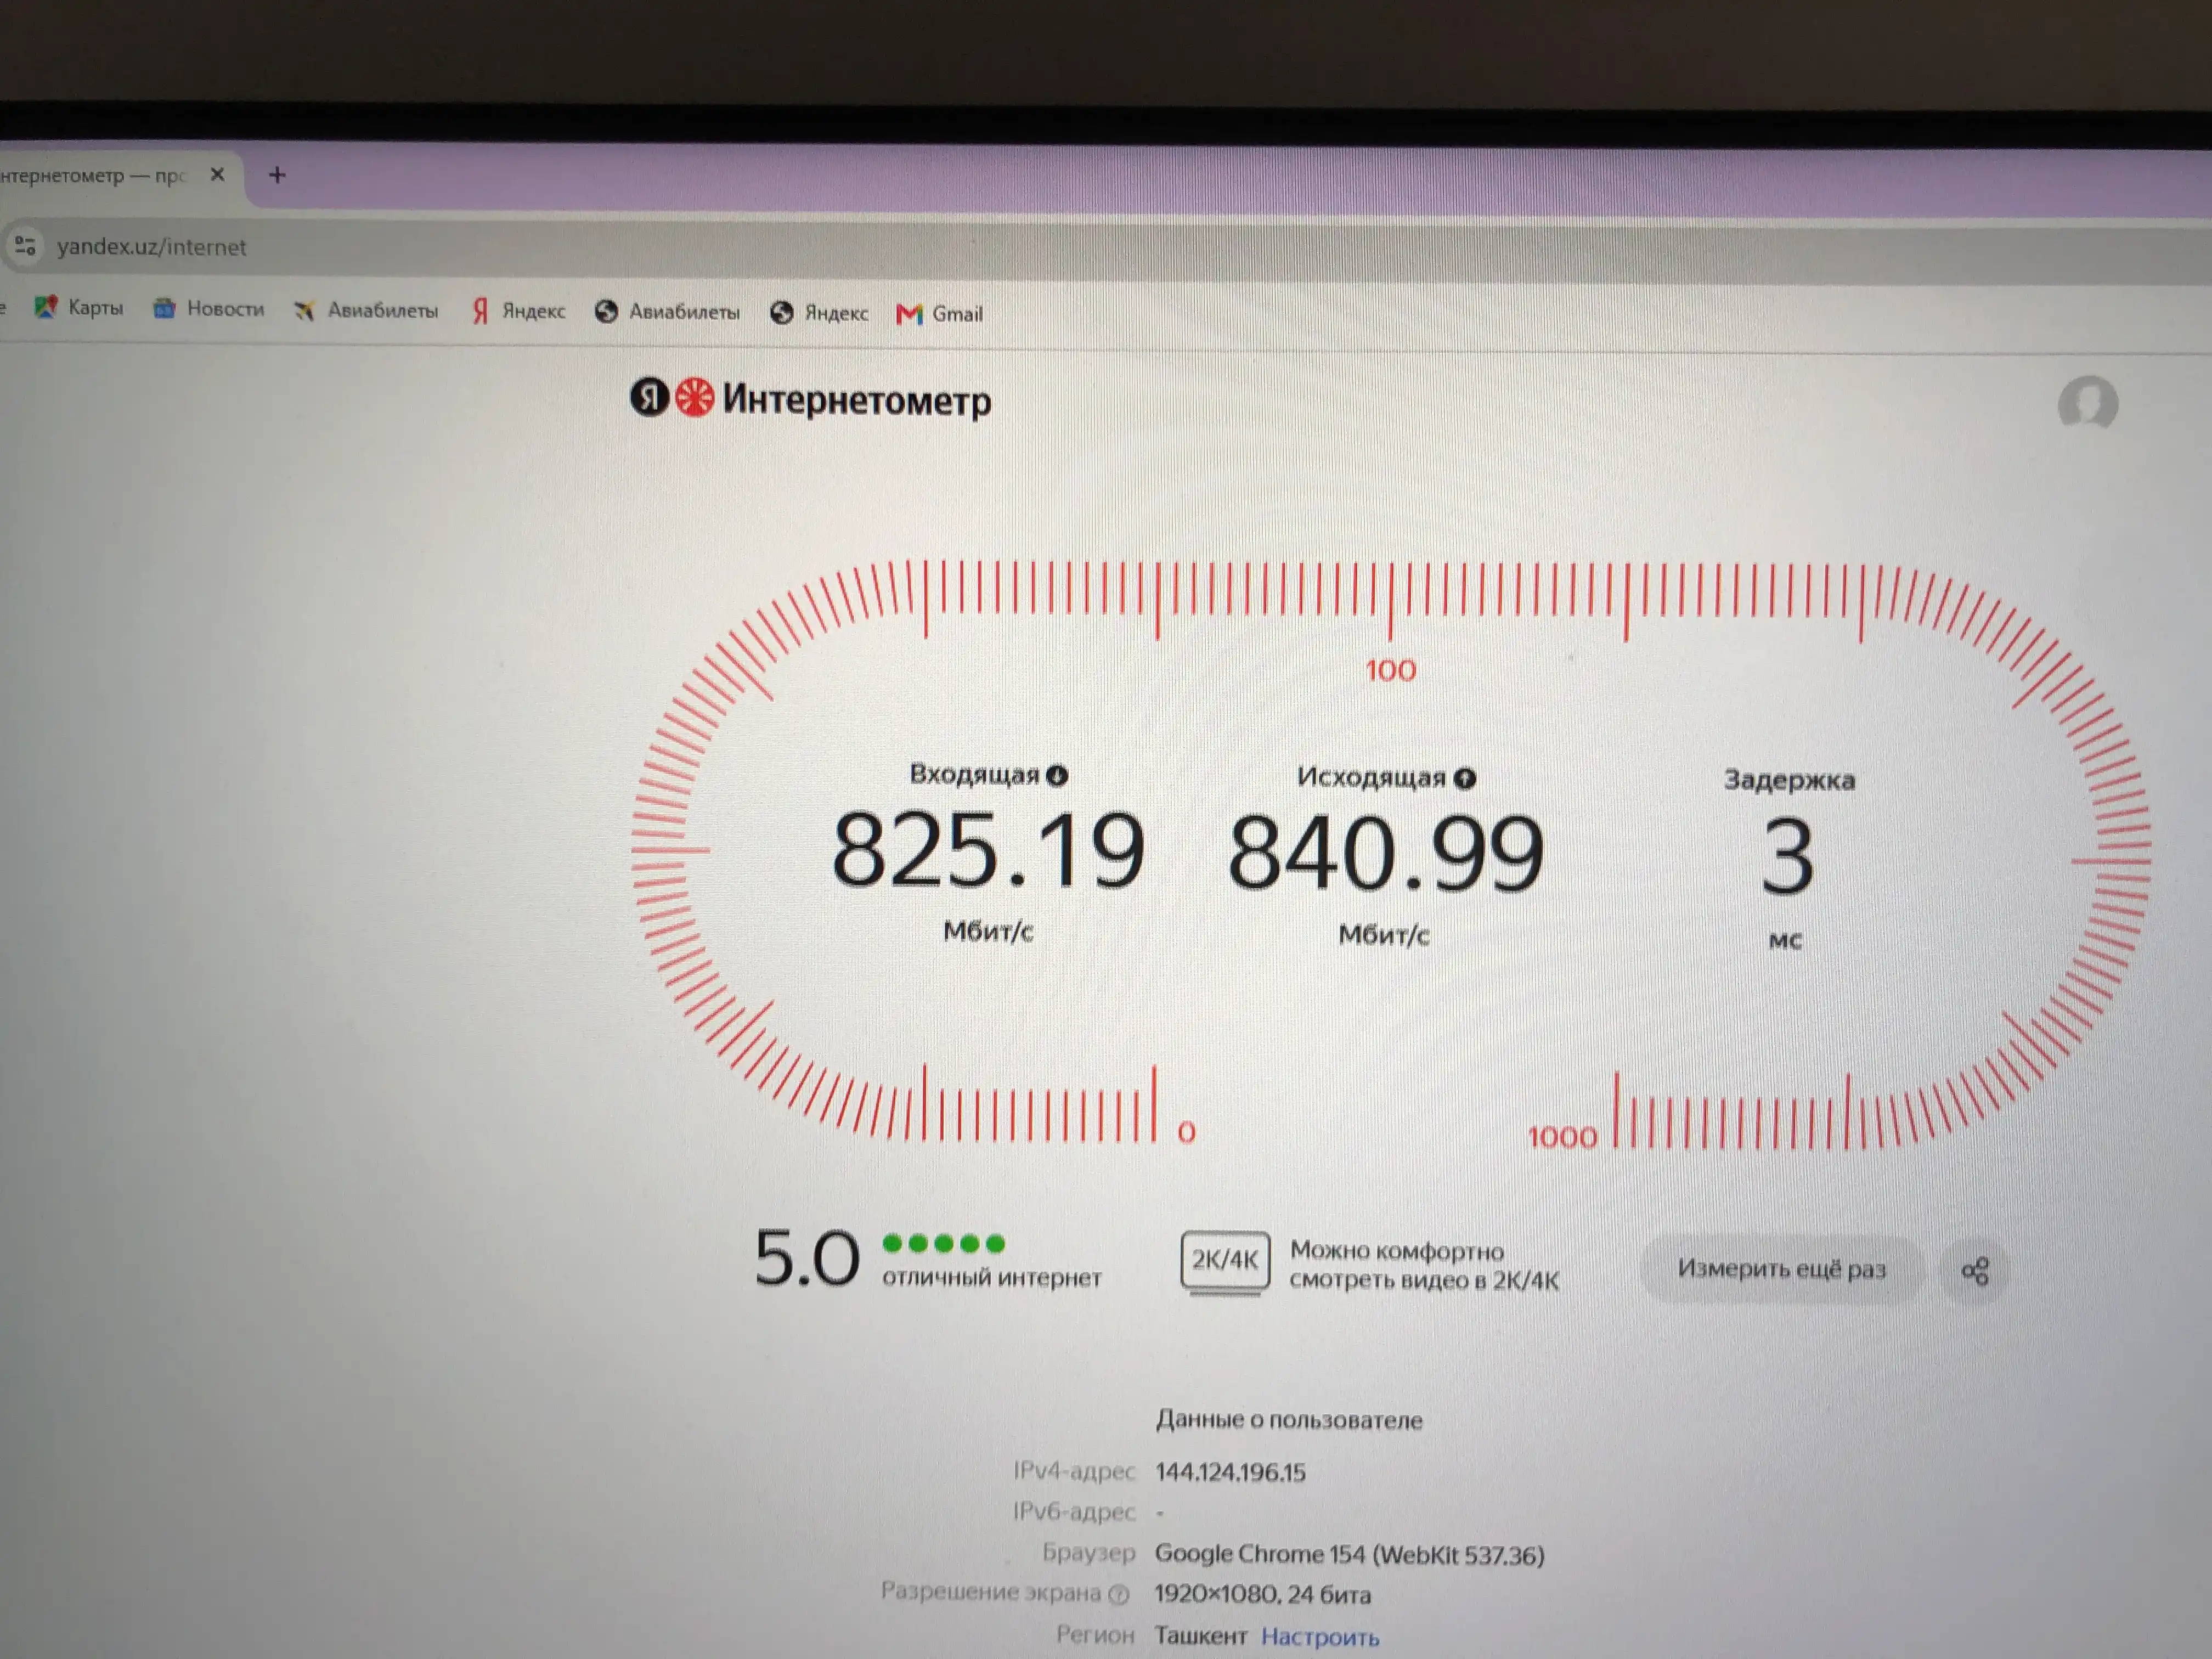The width and height of the screenshot is (2212, 1659).
Task: Click the Интернетометр heading title
Action: tap(856, 400)
